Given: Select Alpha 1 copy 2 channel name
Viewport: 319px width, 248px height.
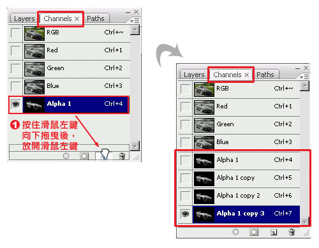Looking at the screenshot, I should tap(239, 196).
